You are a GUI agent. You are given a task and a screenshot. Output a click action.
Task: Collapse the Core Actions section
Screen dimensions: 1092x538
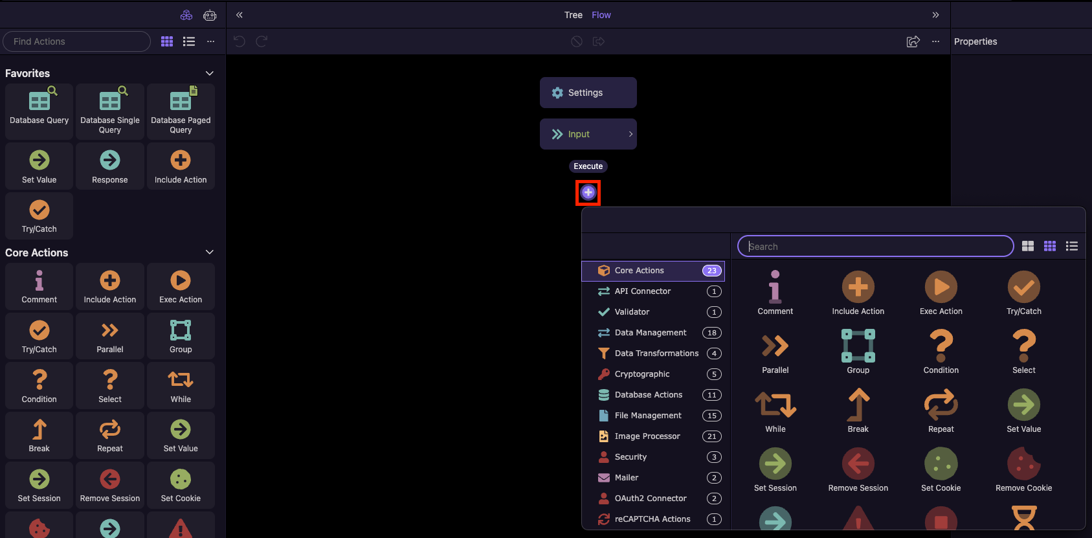[x=209, y=252]
